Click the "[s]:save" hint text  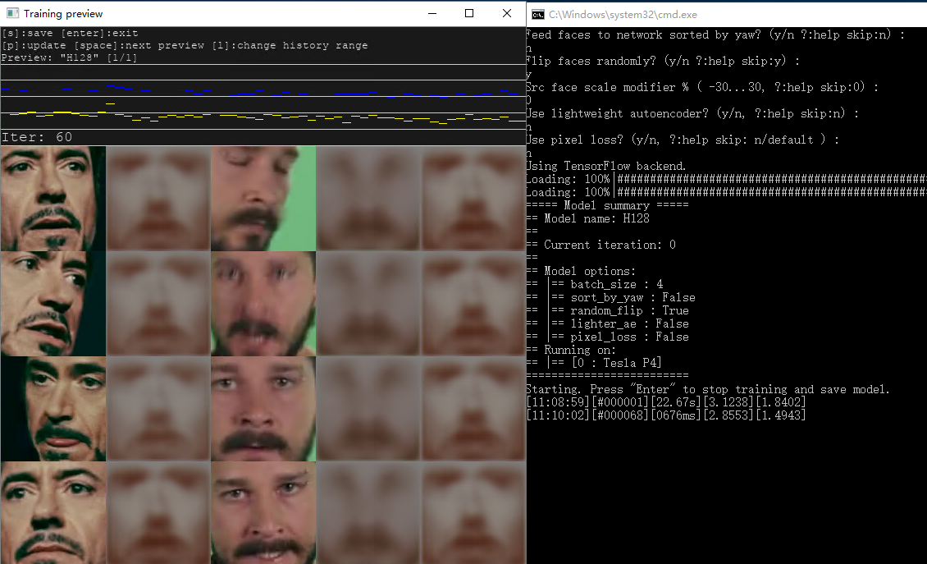coord(27,33)
